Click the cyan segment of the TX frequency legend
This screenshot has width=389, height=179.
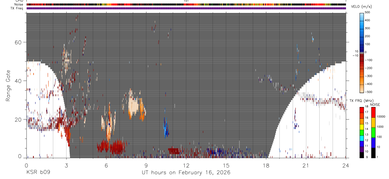pos(362,138)
